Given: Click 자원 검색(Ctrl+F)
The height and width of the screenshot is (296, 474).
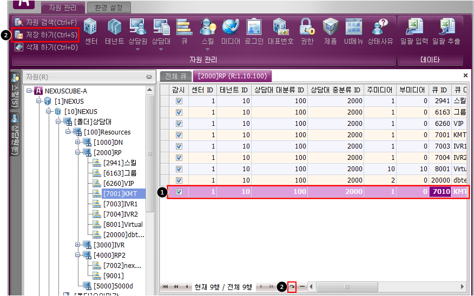Looking at the screenshot, I should pyautogui.click(x=46, y=22).
